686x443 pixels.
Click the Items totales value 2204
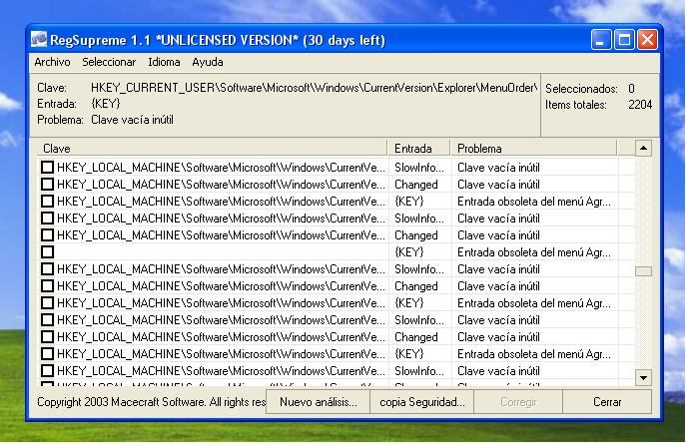640,105
